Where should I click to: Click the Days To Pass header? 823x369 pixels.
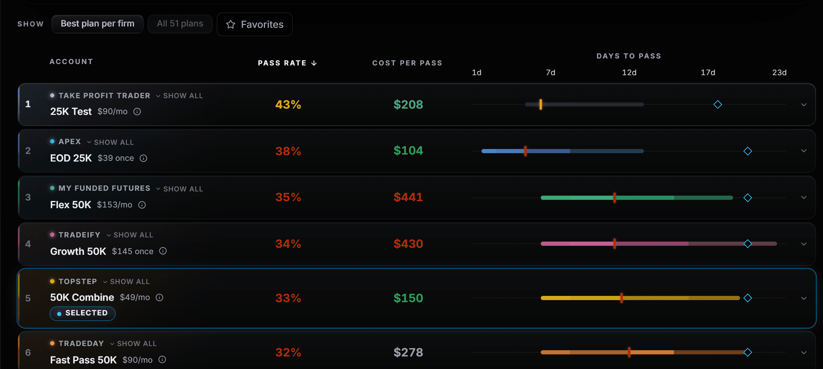click(629, 56)
